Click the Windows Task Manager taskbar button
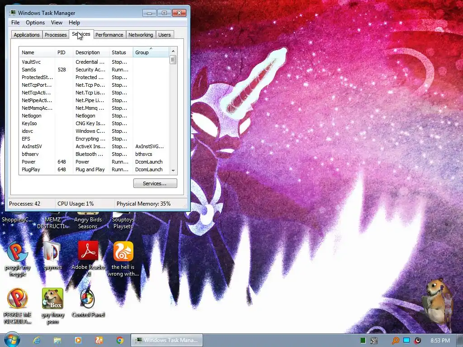Screen dimensions: 463x347 pyautogui.click(x=167, y=340)
